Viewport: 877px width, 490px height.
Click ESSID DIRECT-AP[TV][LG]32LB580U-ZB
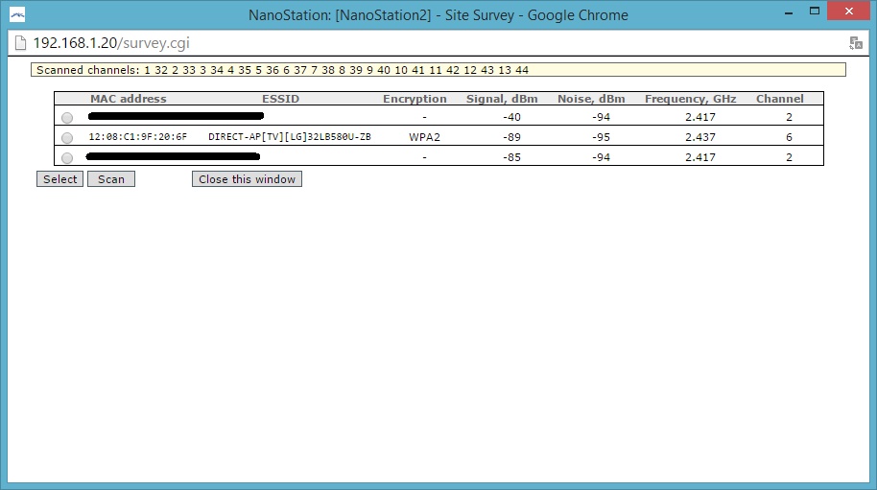coord(290,137)
